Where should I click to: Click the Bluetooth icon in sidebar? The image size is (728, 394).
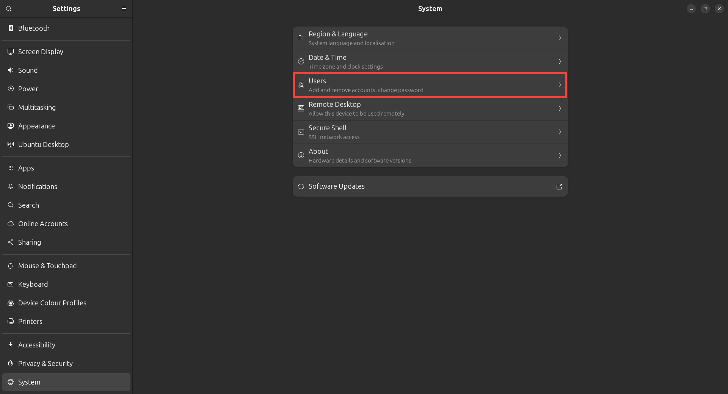point(11,28)
